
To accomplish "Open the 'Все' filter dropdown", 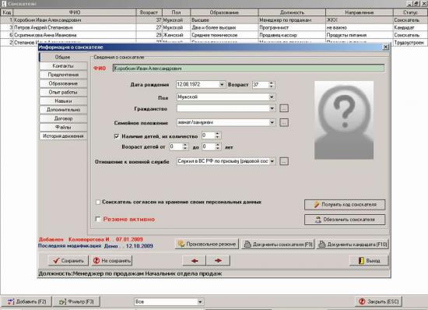I will point(200,301).
